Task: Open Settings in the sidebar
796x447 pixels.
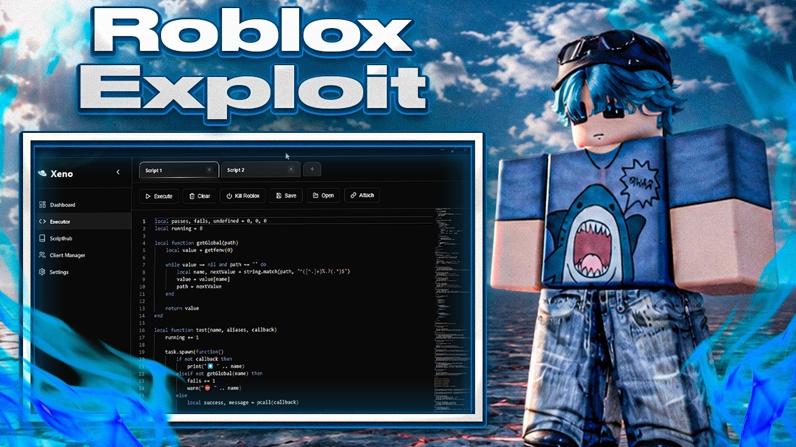Action: click(x=83, y=272)
